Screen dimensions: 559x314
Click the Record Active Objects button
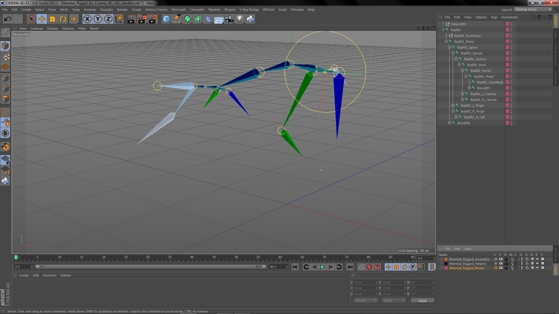tap(361, 267)
